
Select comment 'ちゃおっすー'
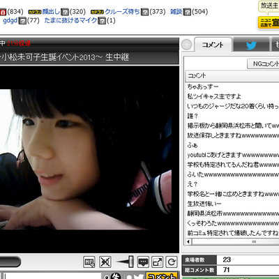tap(203, 86)
